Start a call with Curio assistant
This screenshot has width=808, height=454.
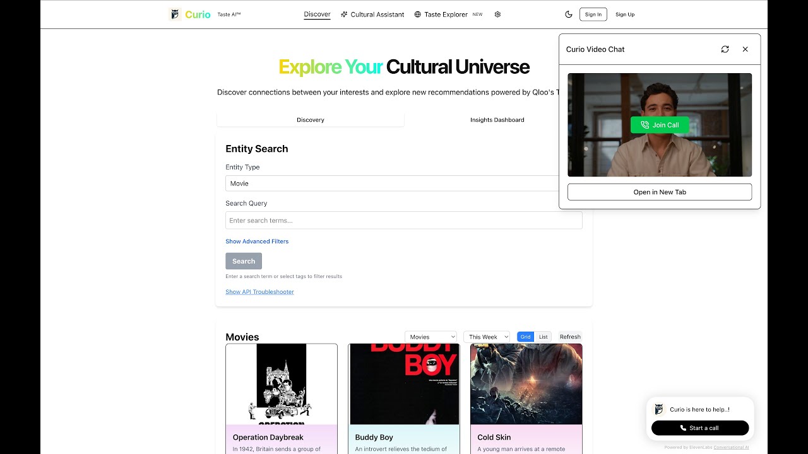point(700,428)
